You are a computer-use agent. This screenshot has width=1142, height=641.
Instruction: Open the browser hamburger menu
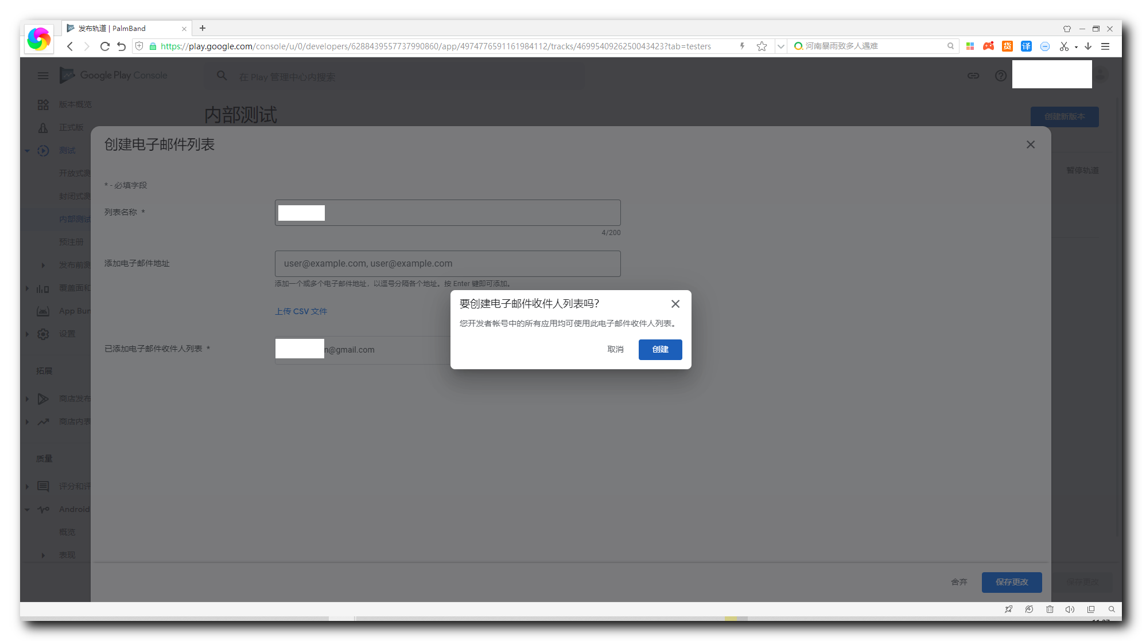[1105, 46]
